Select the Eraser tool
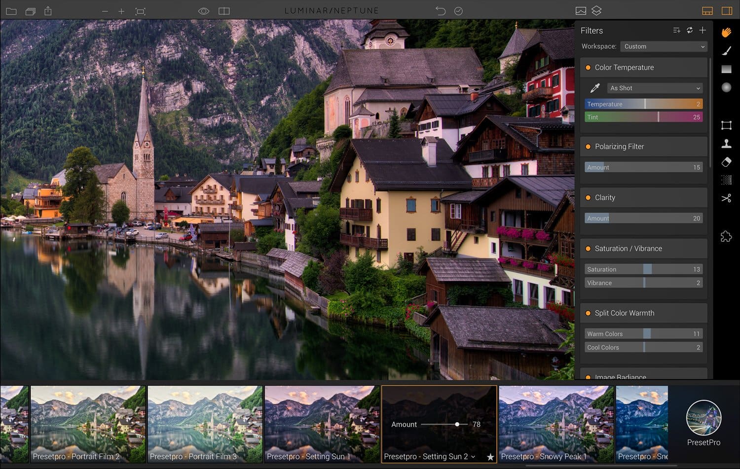740x469 pixels. [726, 162]
